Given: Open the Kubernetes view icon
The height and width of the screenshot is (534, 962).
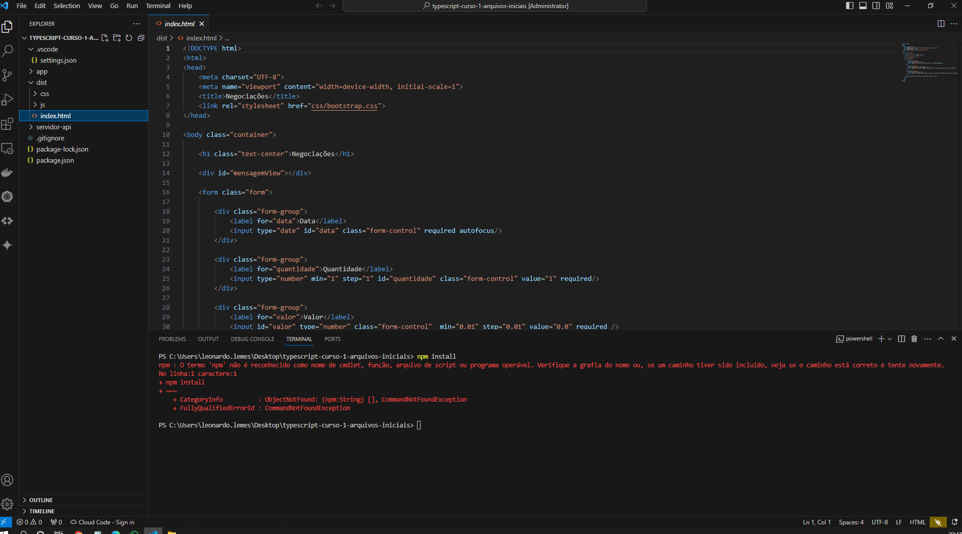Looking at the screenshot, I should [x=8, y=197].
